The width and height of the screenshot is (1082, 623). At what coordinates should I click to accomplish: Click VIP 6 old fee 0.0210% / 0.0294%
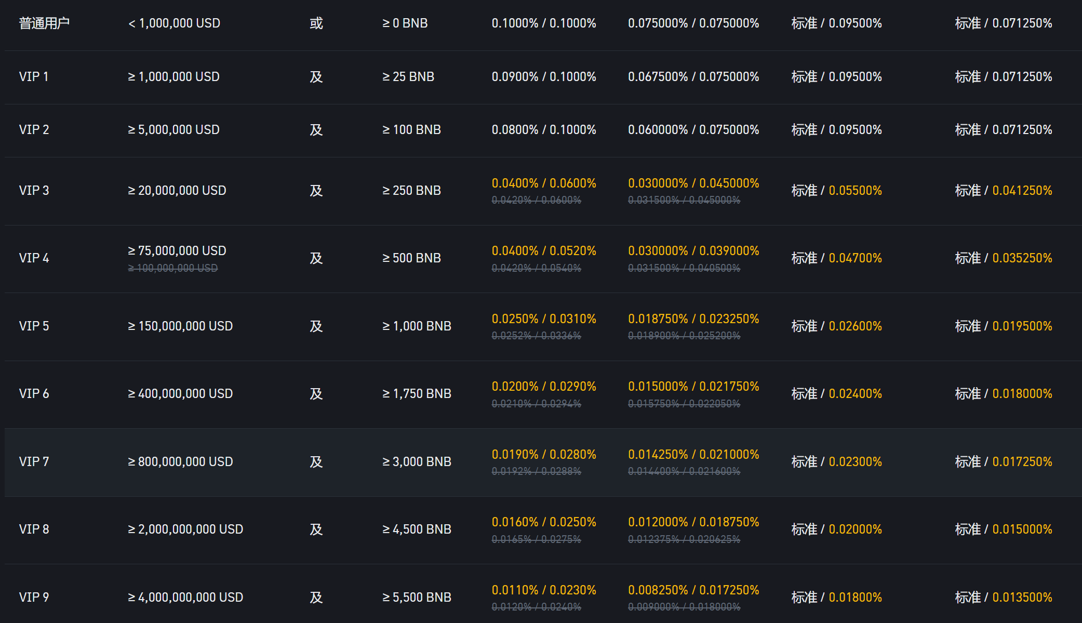(536, 404)
